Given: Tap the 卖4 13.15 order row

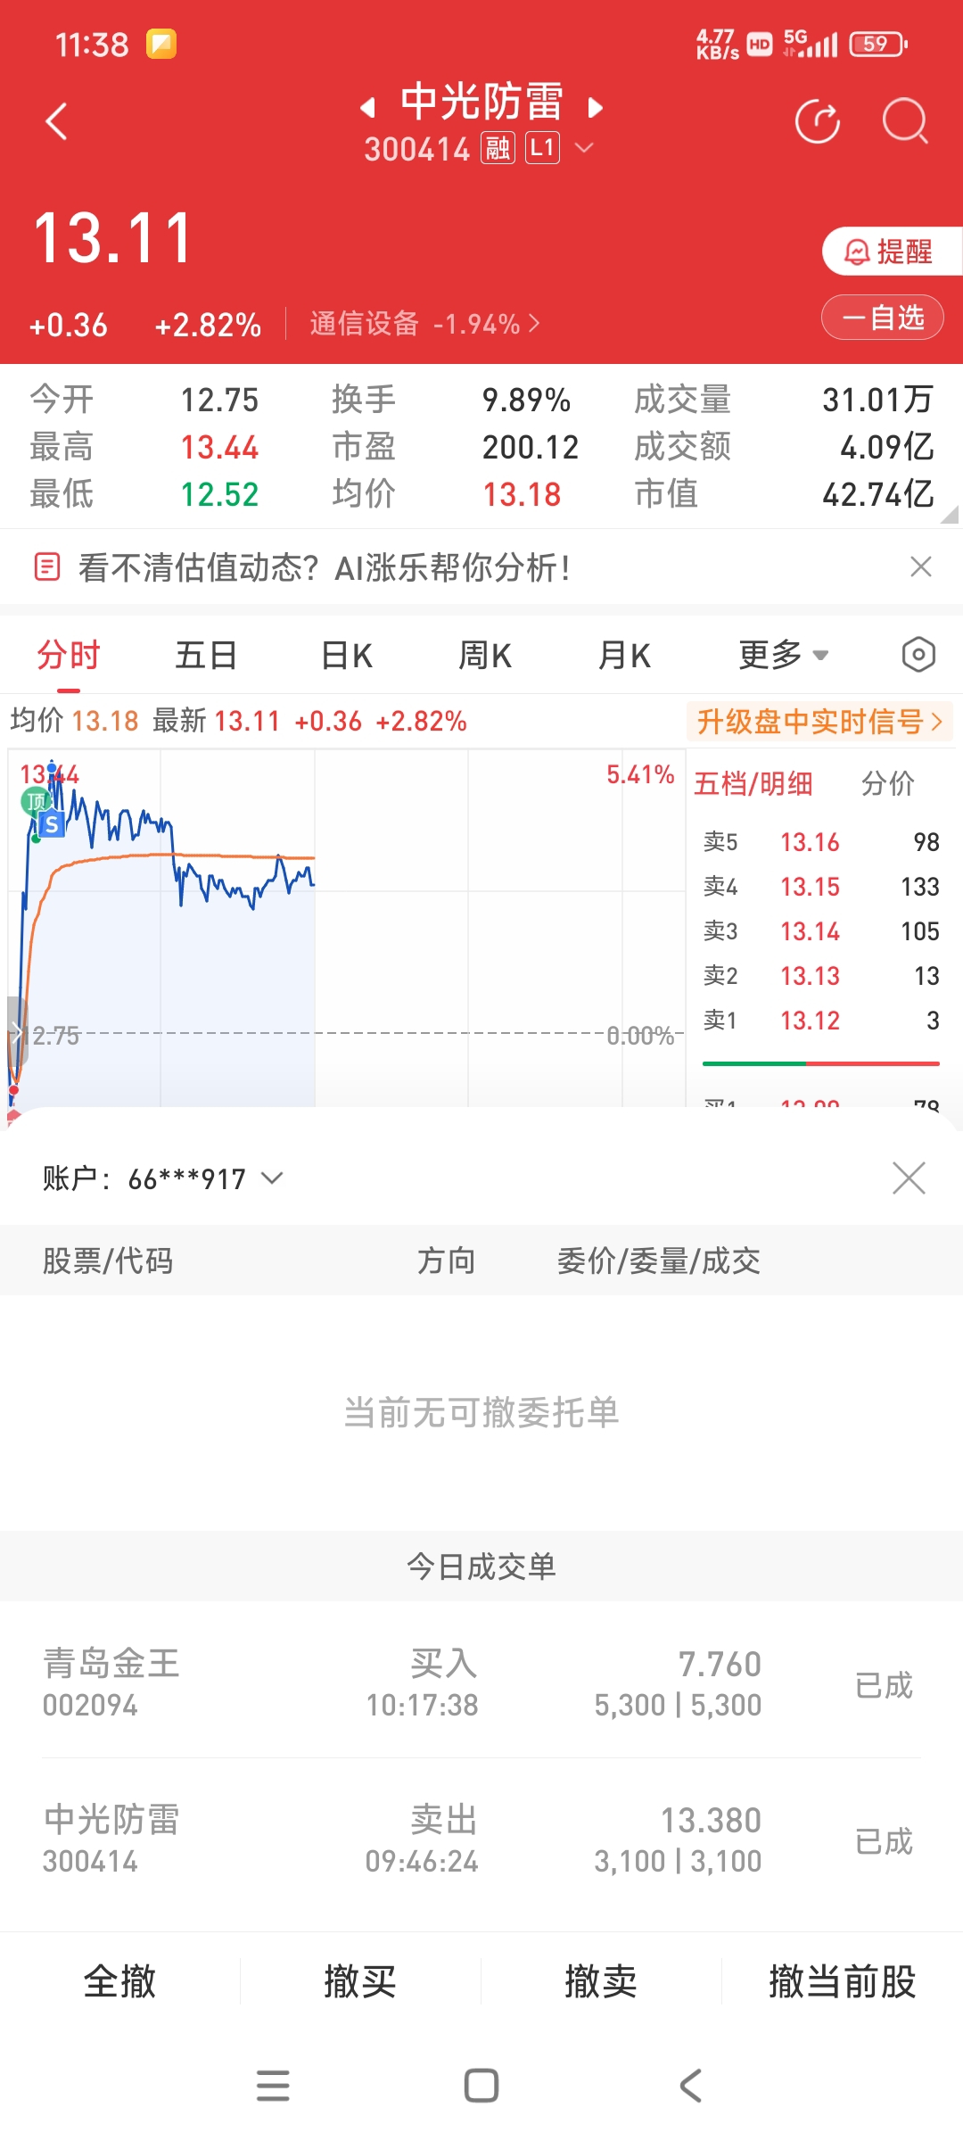Looking at the screenshot, I should point(820,887).
